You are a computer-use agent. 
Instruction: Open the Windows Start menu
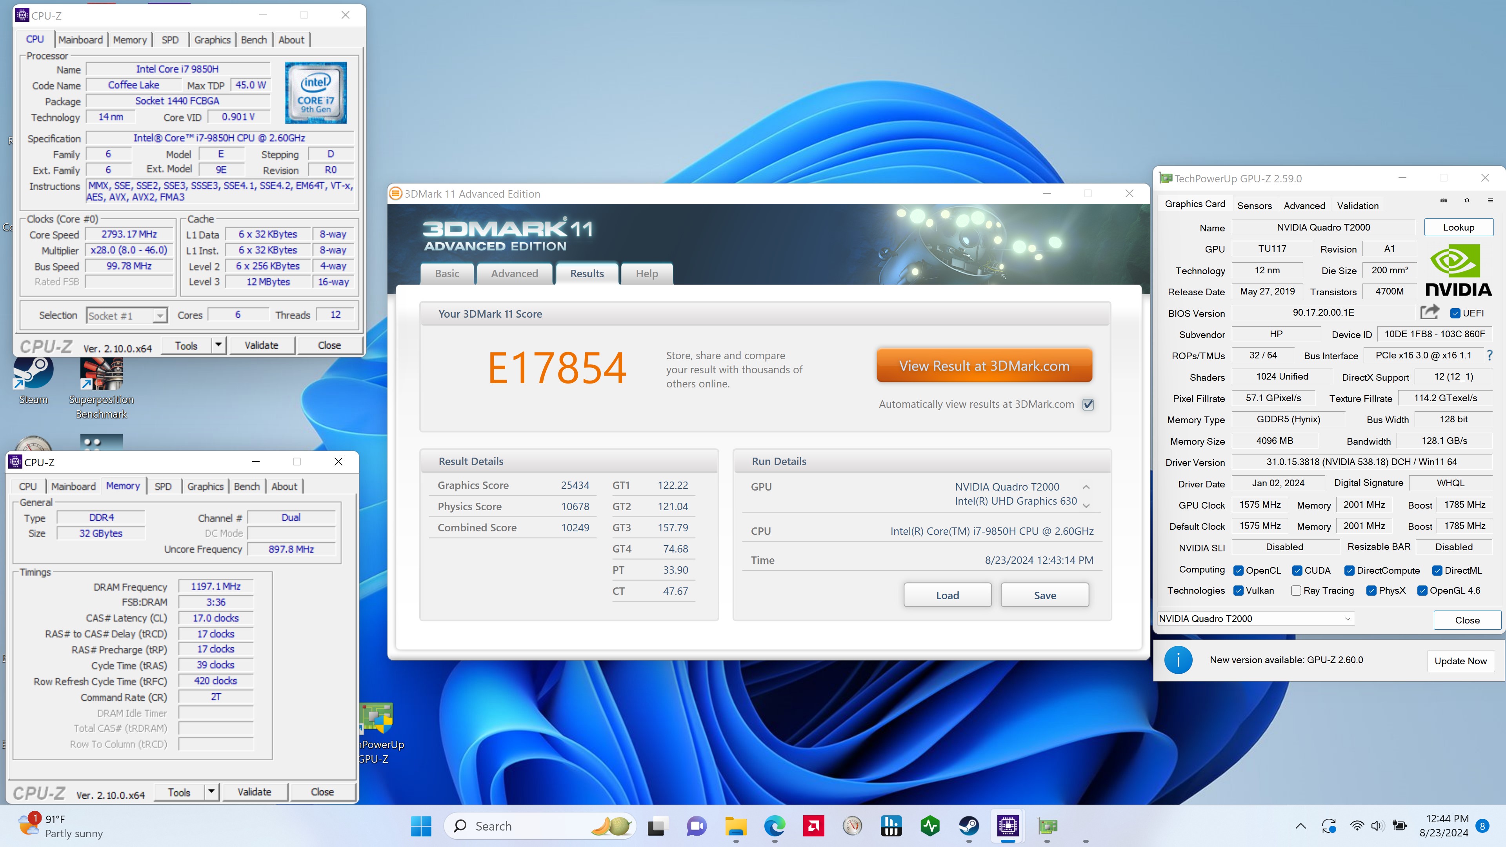click(421, 826)
